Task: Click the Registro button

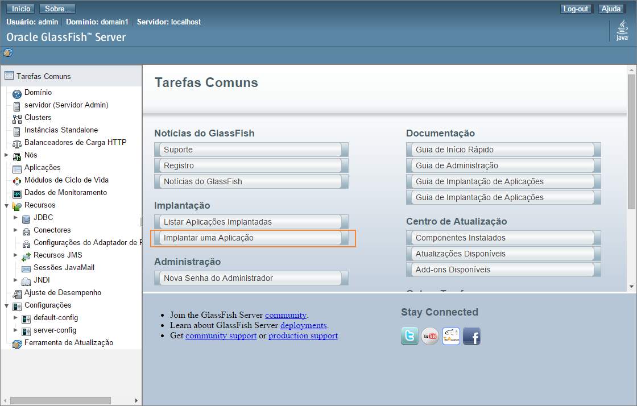Action: pyautogui.click(x=251, y=165)
